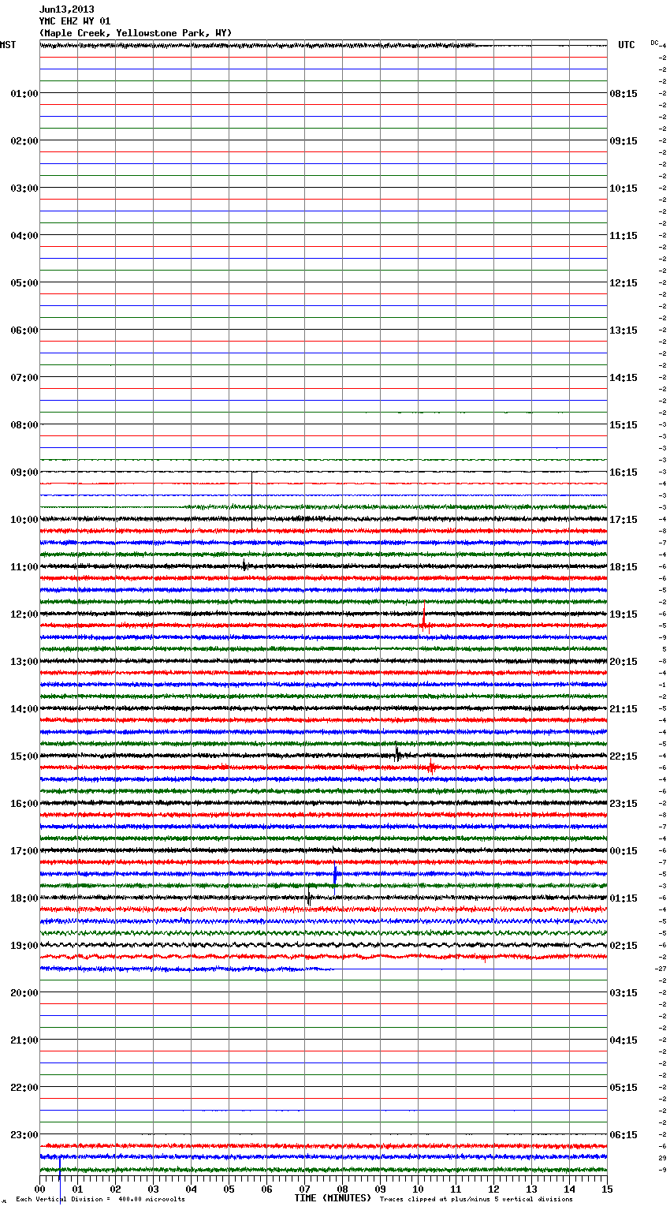This screenshot has width=670, height=1210.
Task: Select the '19:00' MST row label
Action: click(x=24, y=946)
